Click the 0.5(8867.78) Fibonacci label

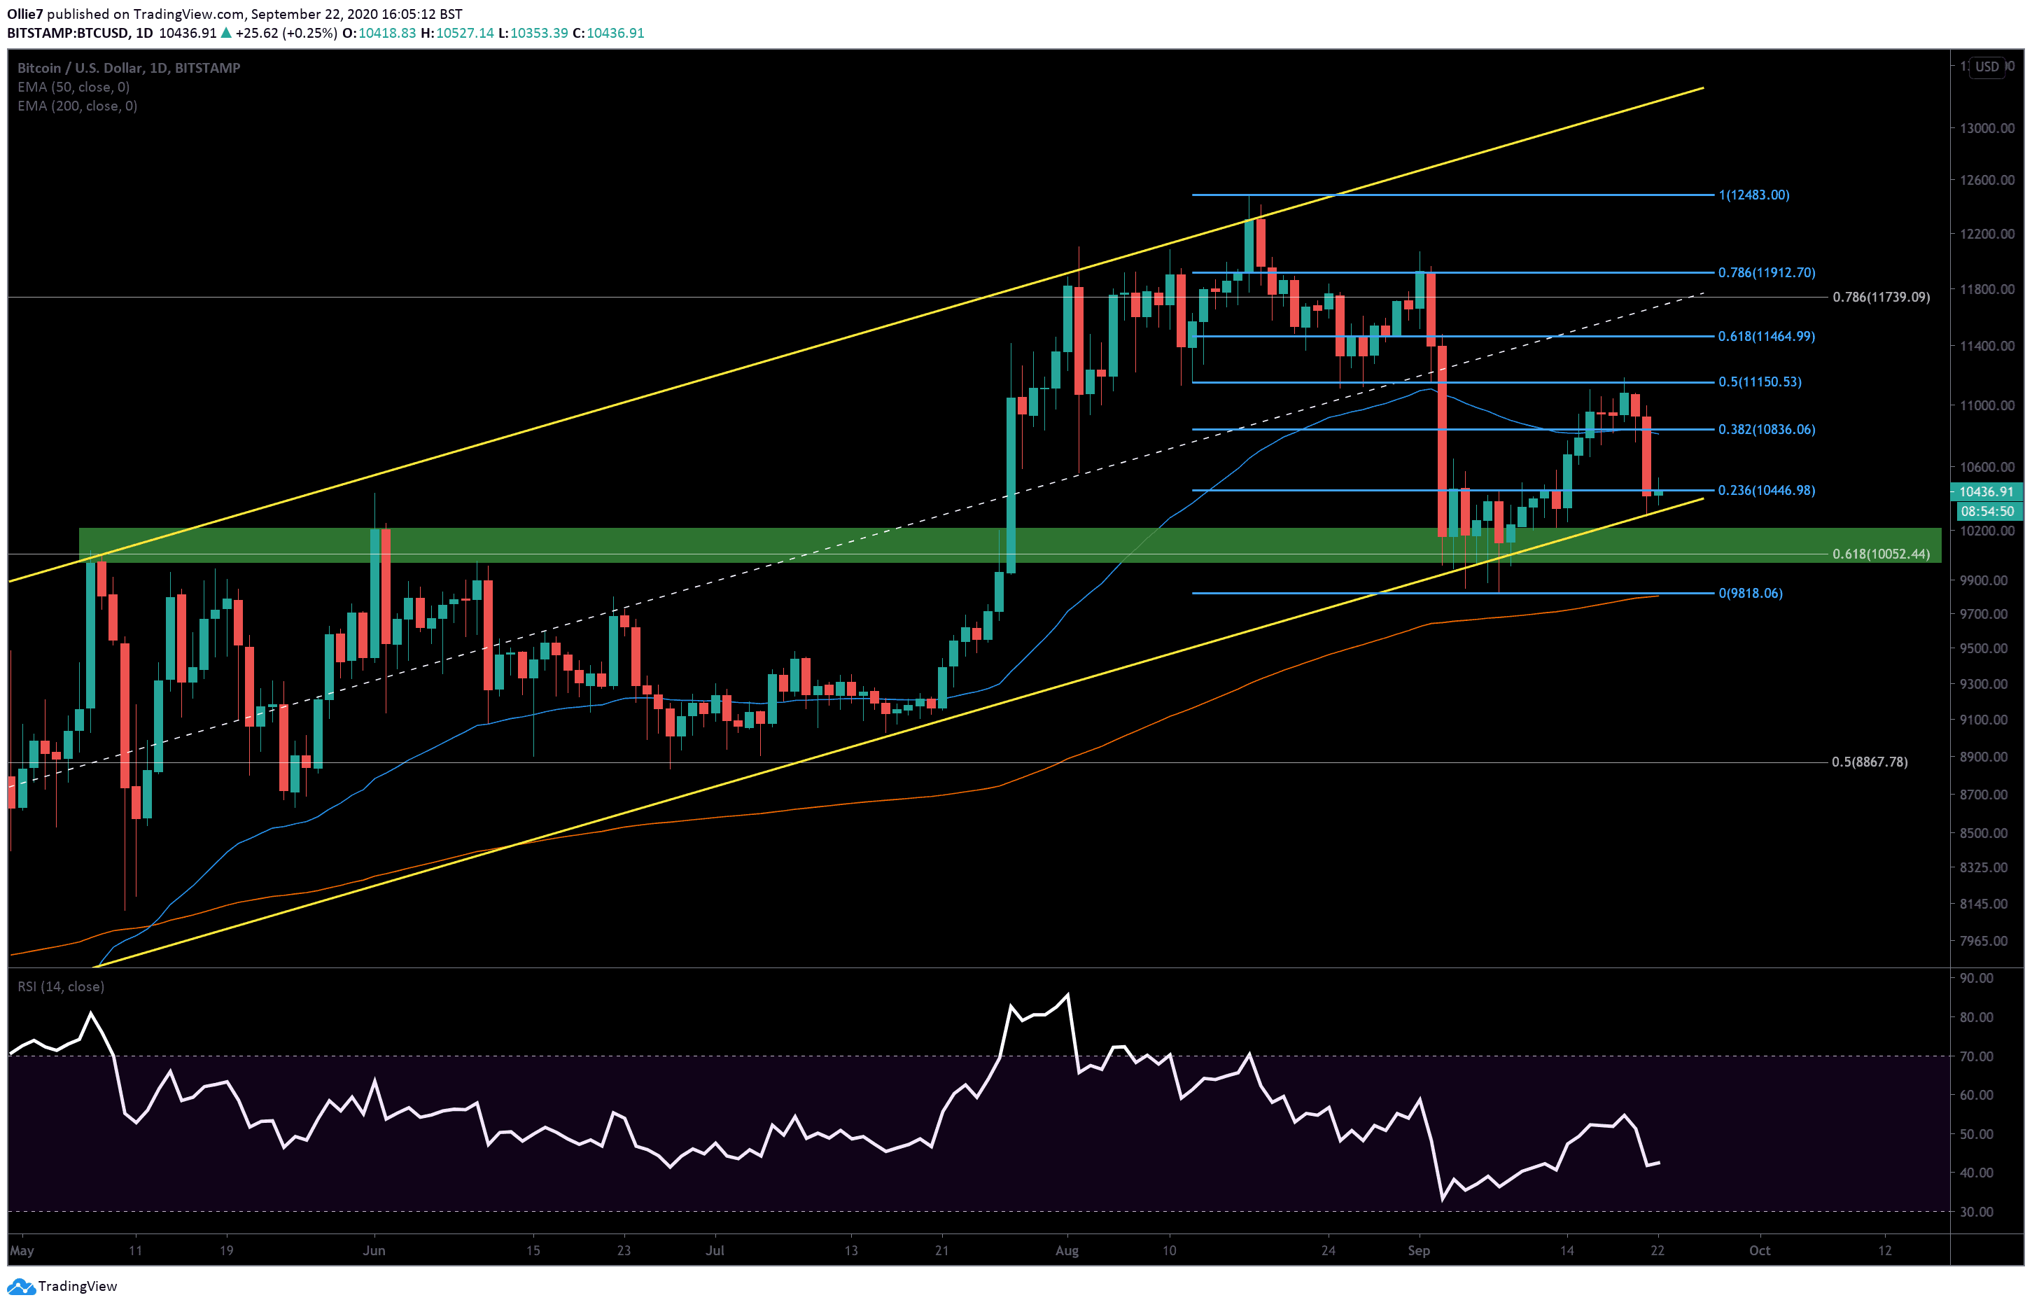tap(1870, 762)
